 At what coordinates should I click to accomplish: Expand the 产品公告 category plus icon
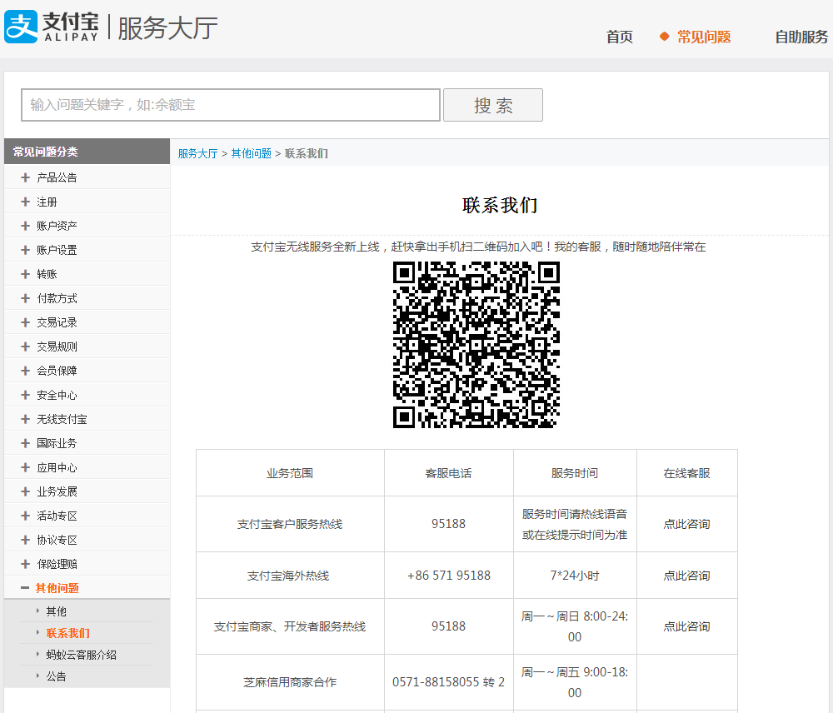25,177
